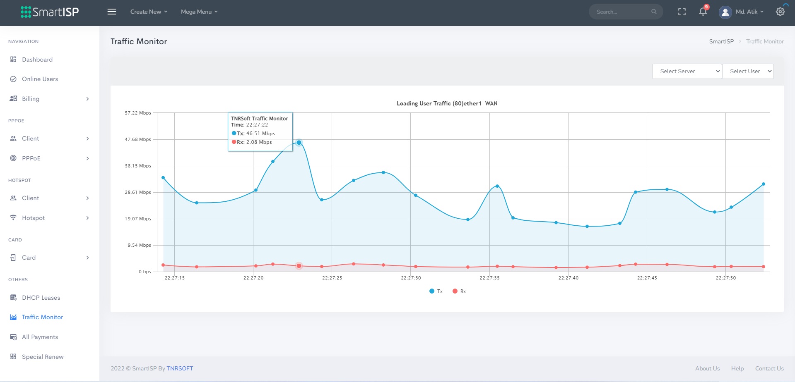
Task: Click the hamburger menu icon
Action: click(112, 12)
